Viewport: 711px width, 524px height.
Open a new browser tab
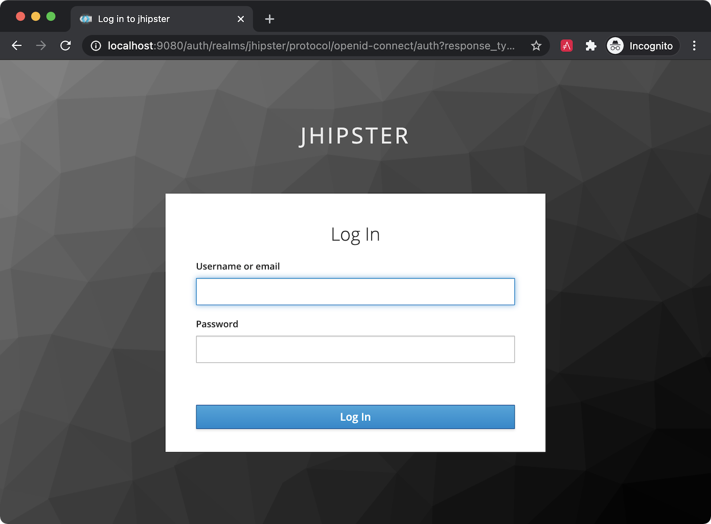(269, 19)
